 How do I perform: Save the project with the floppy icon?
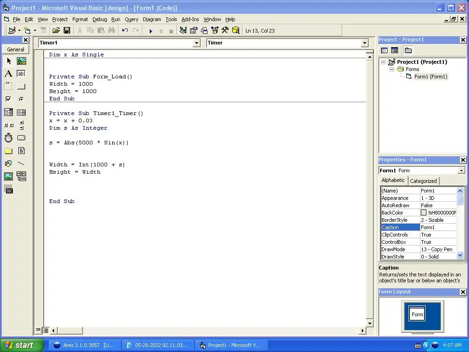(x=67, y=31)
